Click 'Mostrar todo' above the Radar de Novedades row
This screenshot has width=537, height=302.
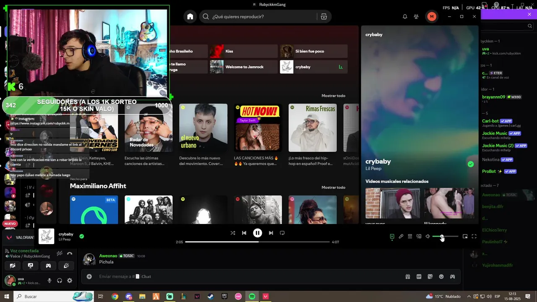[x=334, y=96]
